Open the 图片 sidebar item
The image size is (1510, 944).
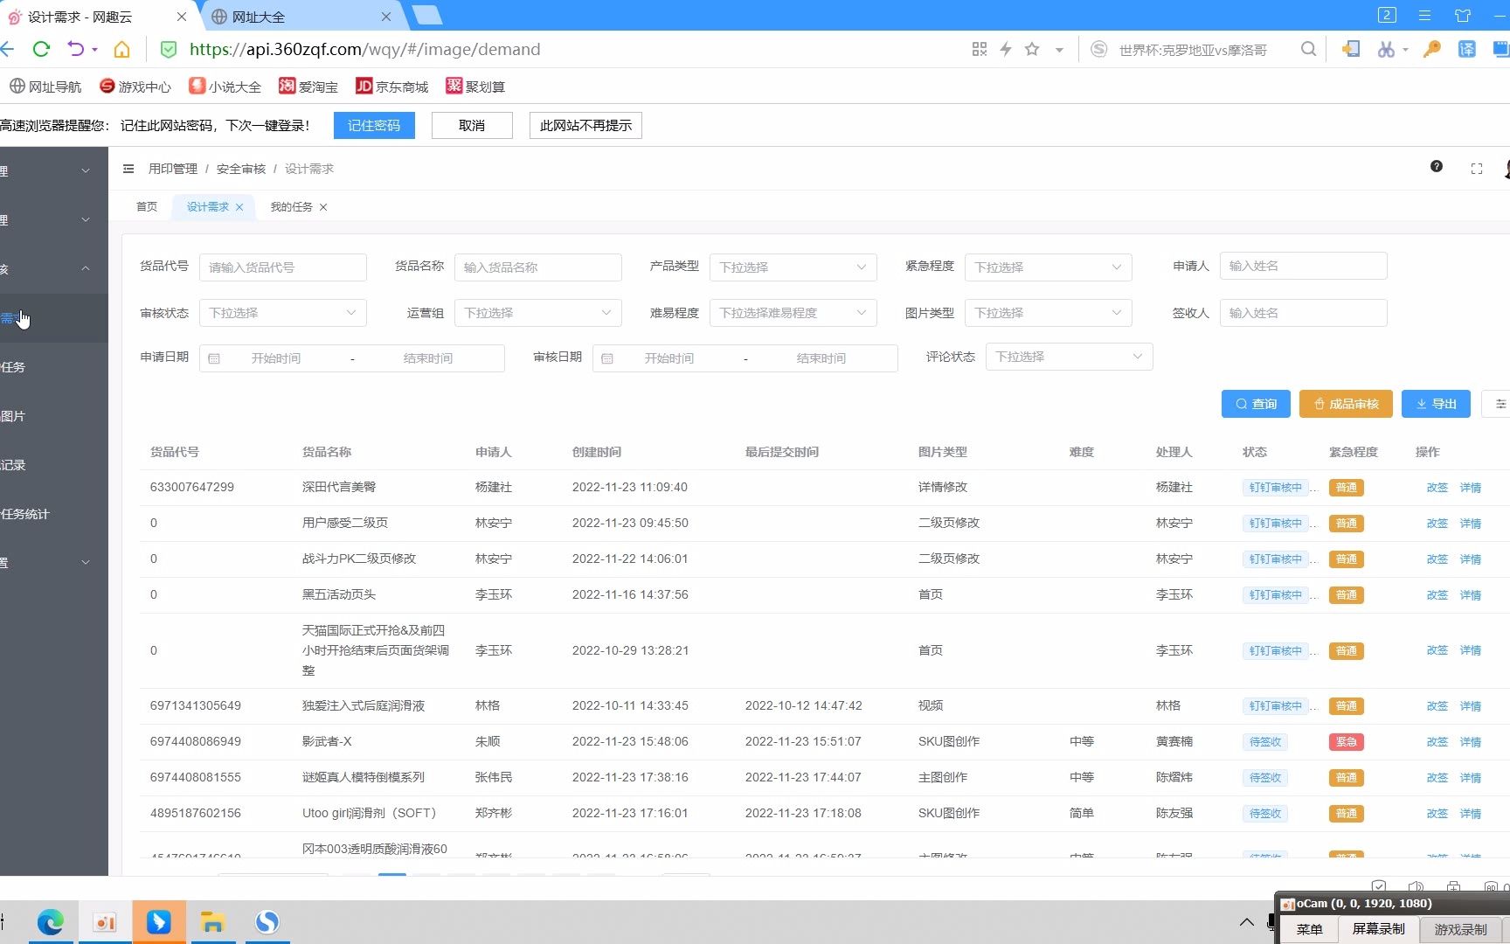(12, 416)
